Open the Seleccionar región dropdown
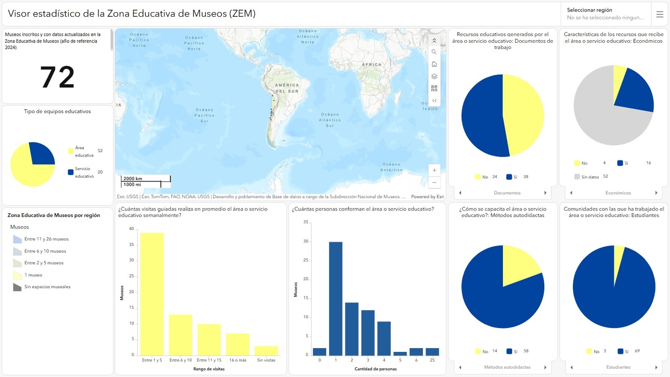This screenshot has height=377, width=670. pyautogui.click(x=605, y=14)
